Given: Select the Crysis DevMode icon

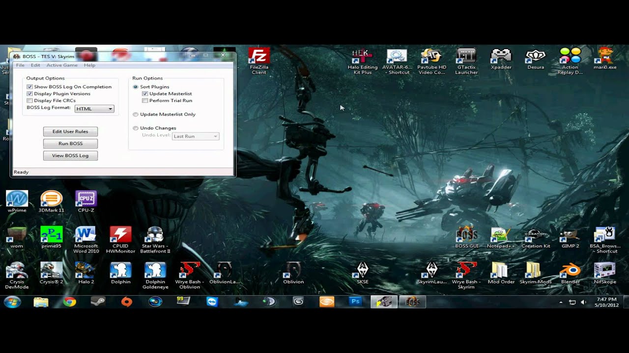Looking at the screenshot, I should pyautogui.click(x=17, y=276).
